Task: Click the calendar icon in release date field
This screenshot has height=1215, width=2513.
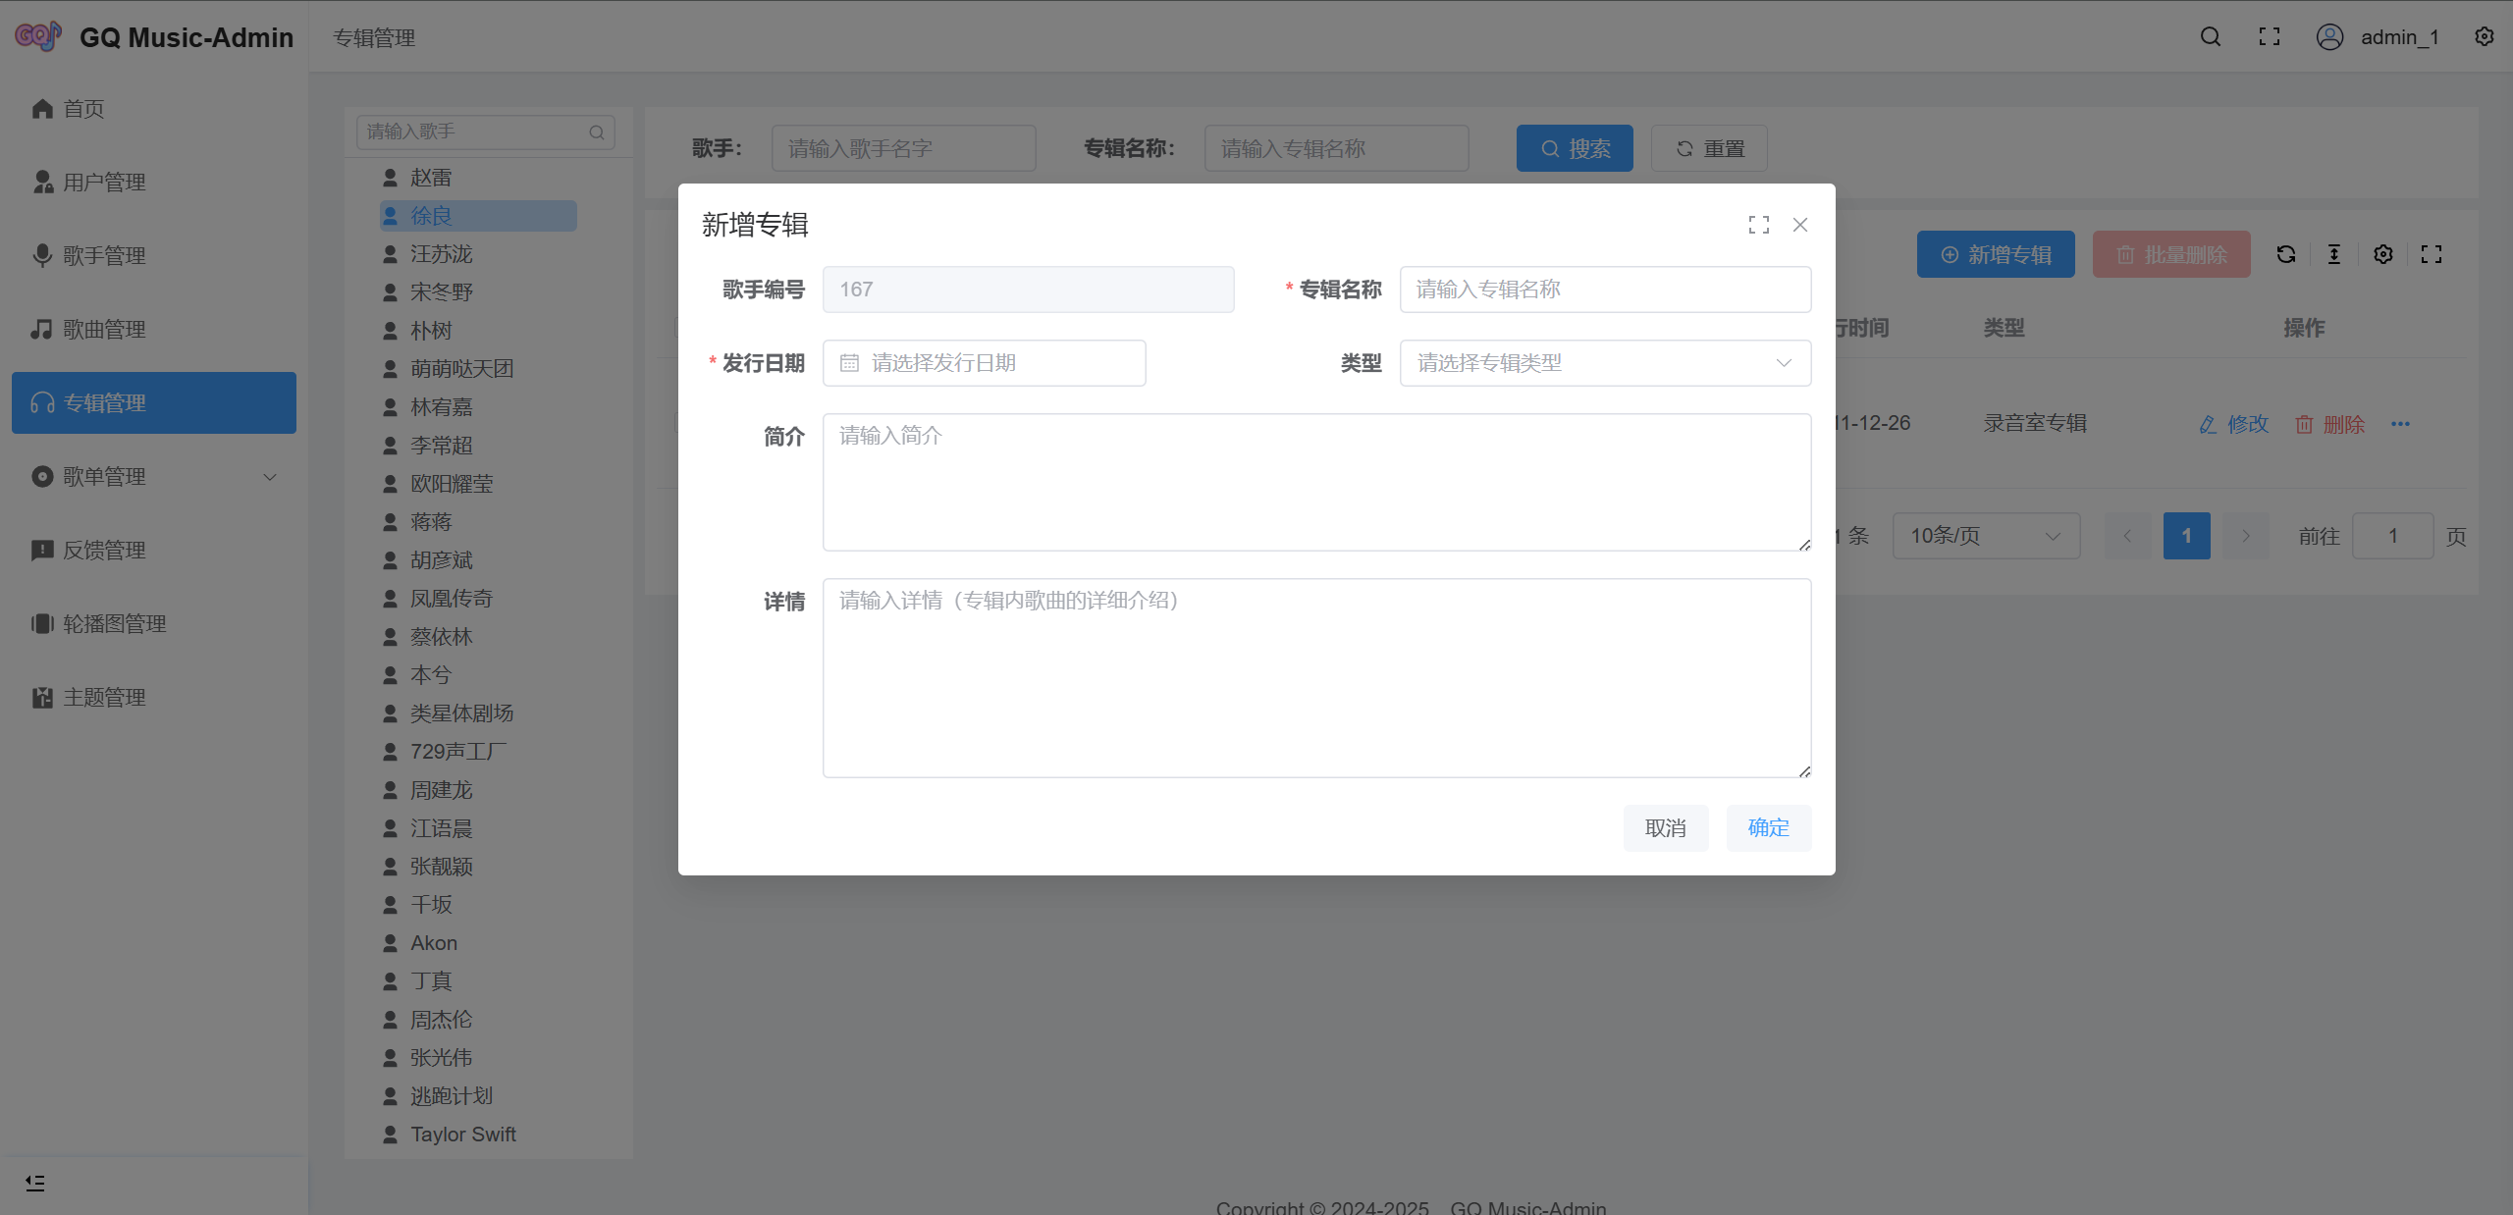Action: pyautogui.click(x=849, y=363)
